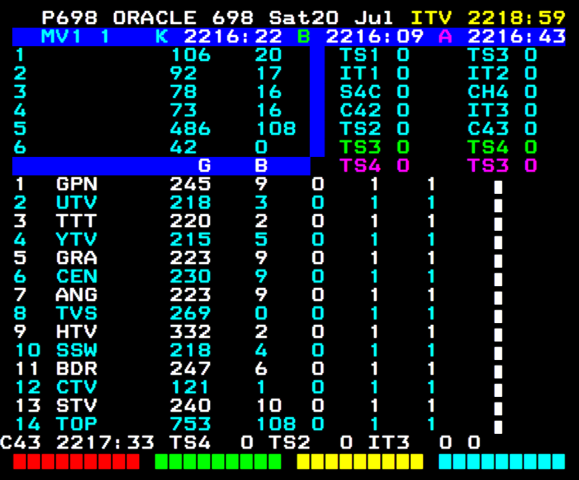Select the SSW region name

pyautogui.click(x=77, y=350)
